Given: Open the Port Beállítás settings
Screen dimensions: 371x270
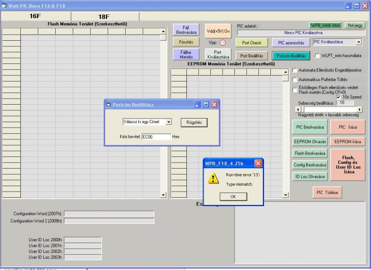Looking at the screenshot, I should [251, 56].
